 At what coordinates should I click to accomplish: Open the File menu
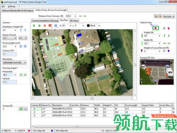point(3,6)
